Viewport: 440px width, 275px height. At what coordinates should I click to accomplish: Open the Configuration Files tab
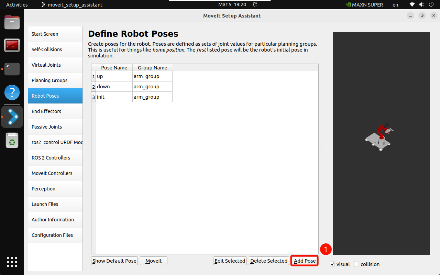[55, 235]
